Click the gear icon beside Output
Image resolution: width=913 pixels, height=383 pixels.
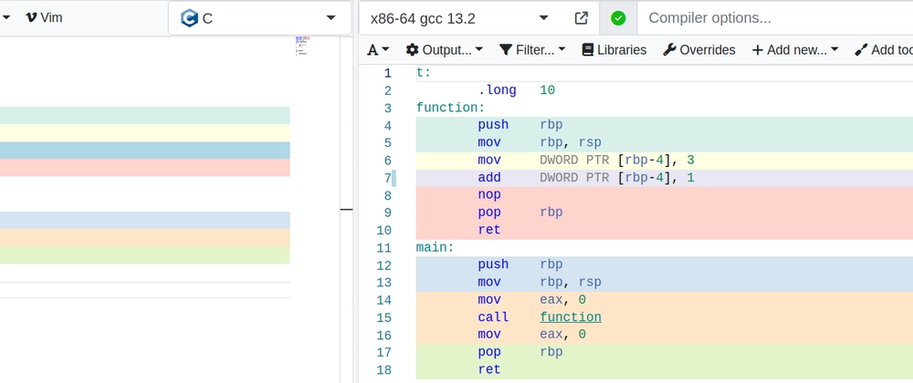point(413,50)
